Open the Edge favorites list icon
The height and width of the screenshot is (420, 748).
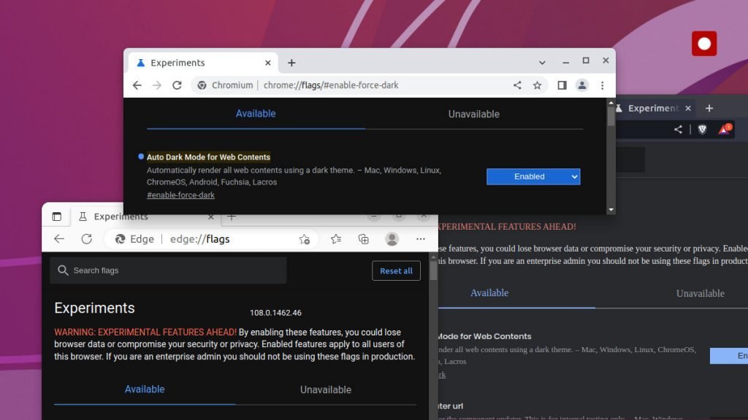pyautogui.click(x=336, y=239)
